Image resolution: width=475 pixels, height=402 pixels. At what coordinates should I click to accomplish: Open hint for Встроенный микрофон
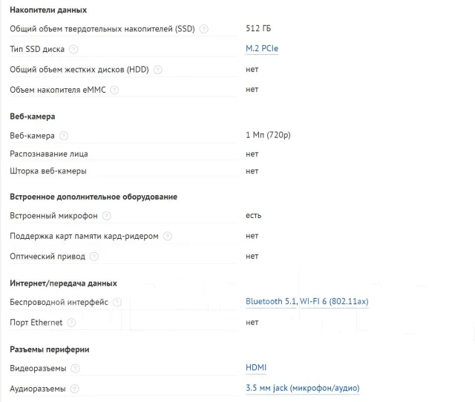click(106, 216)
